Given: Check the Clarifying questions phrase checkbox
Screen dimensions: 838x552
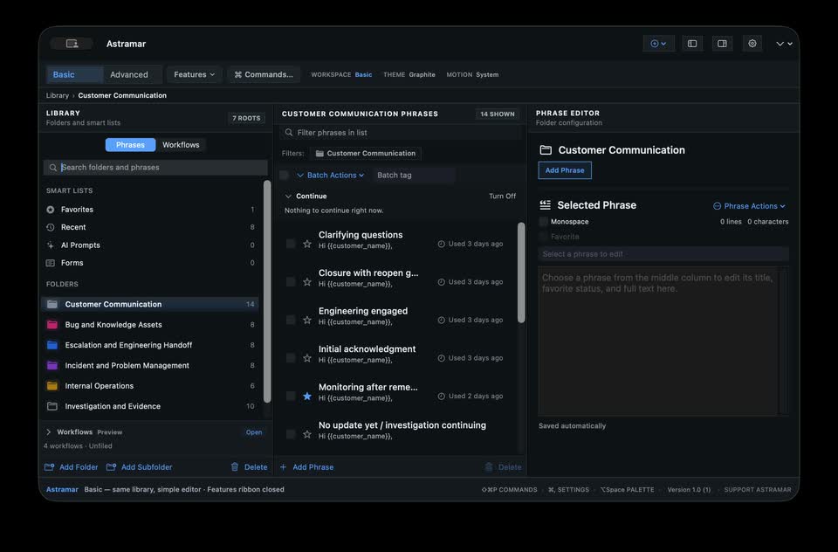Looking at the screenshot, I should pyautogui.click(x=291, y=244).
